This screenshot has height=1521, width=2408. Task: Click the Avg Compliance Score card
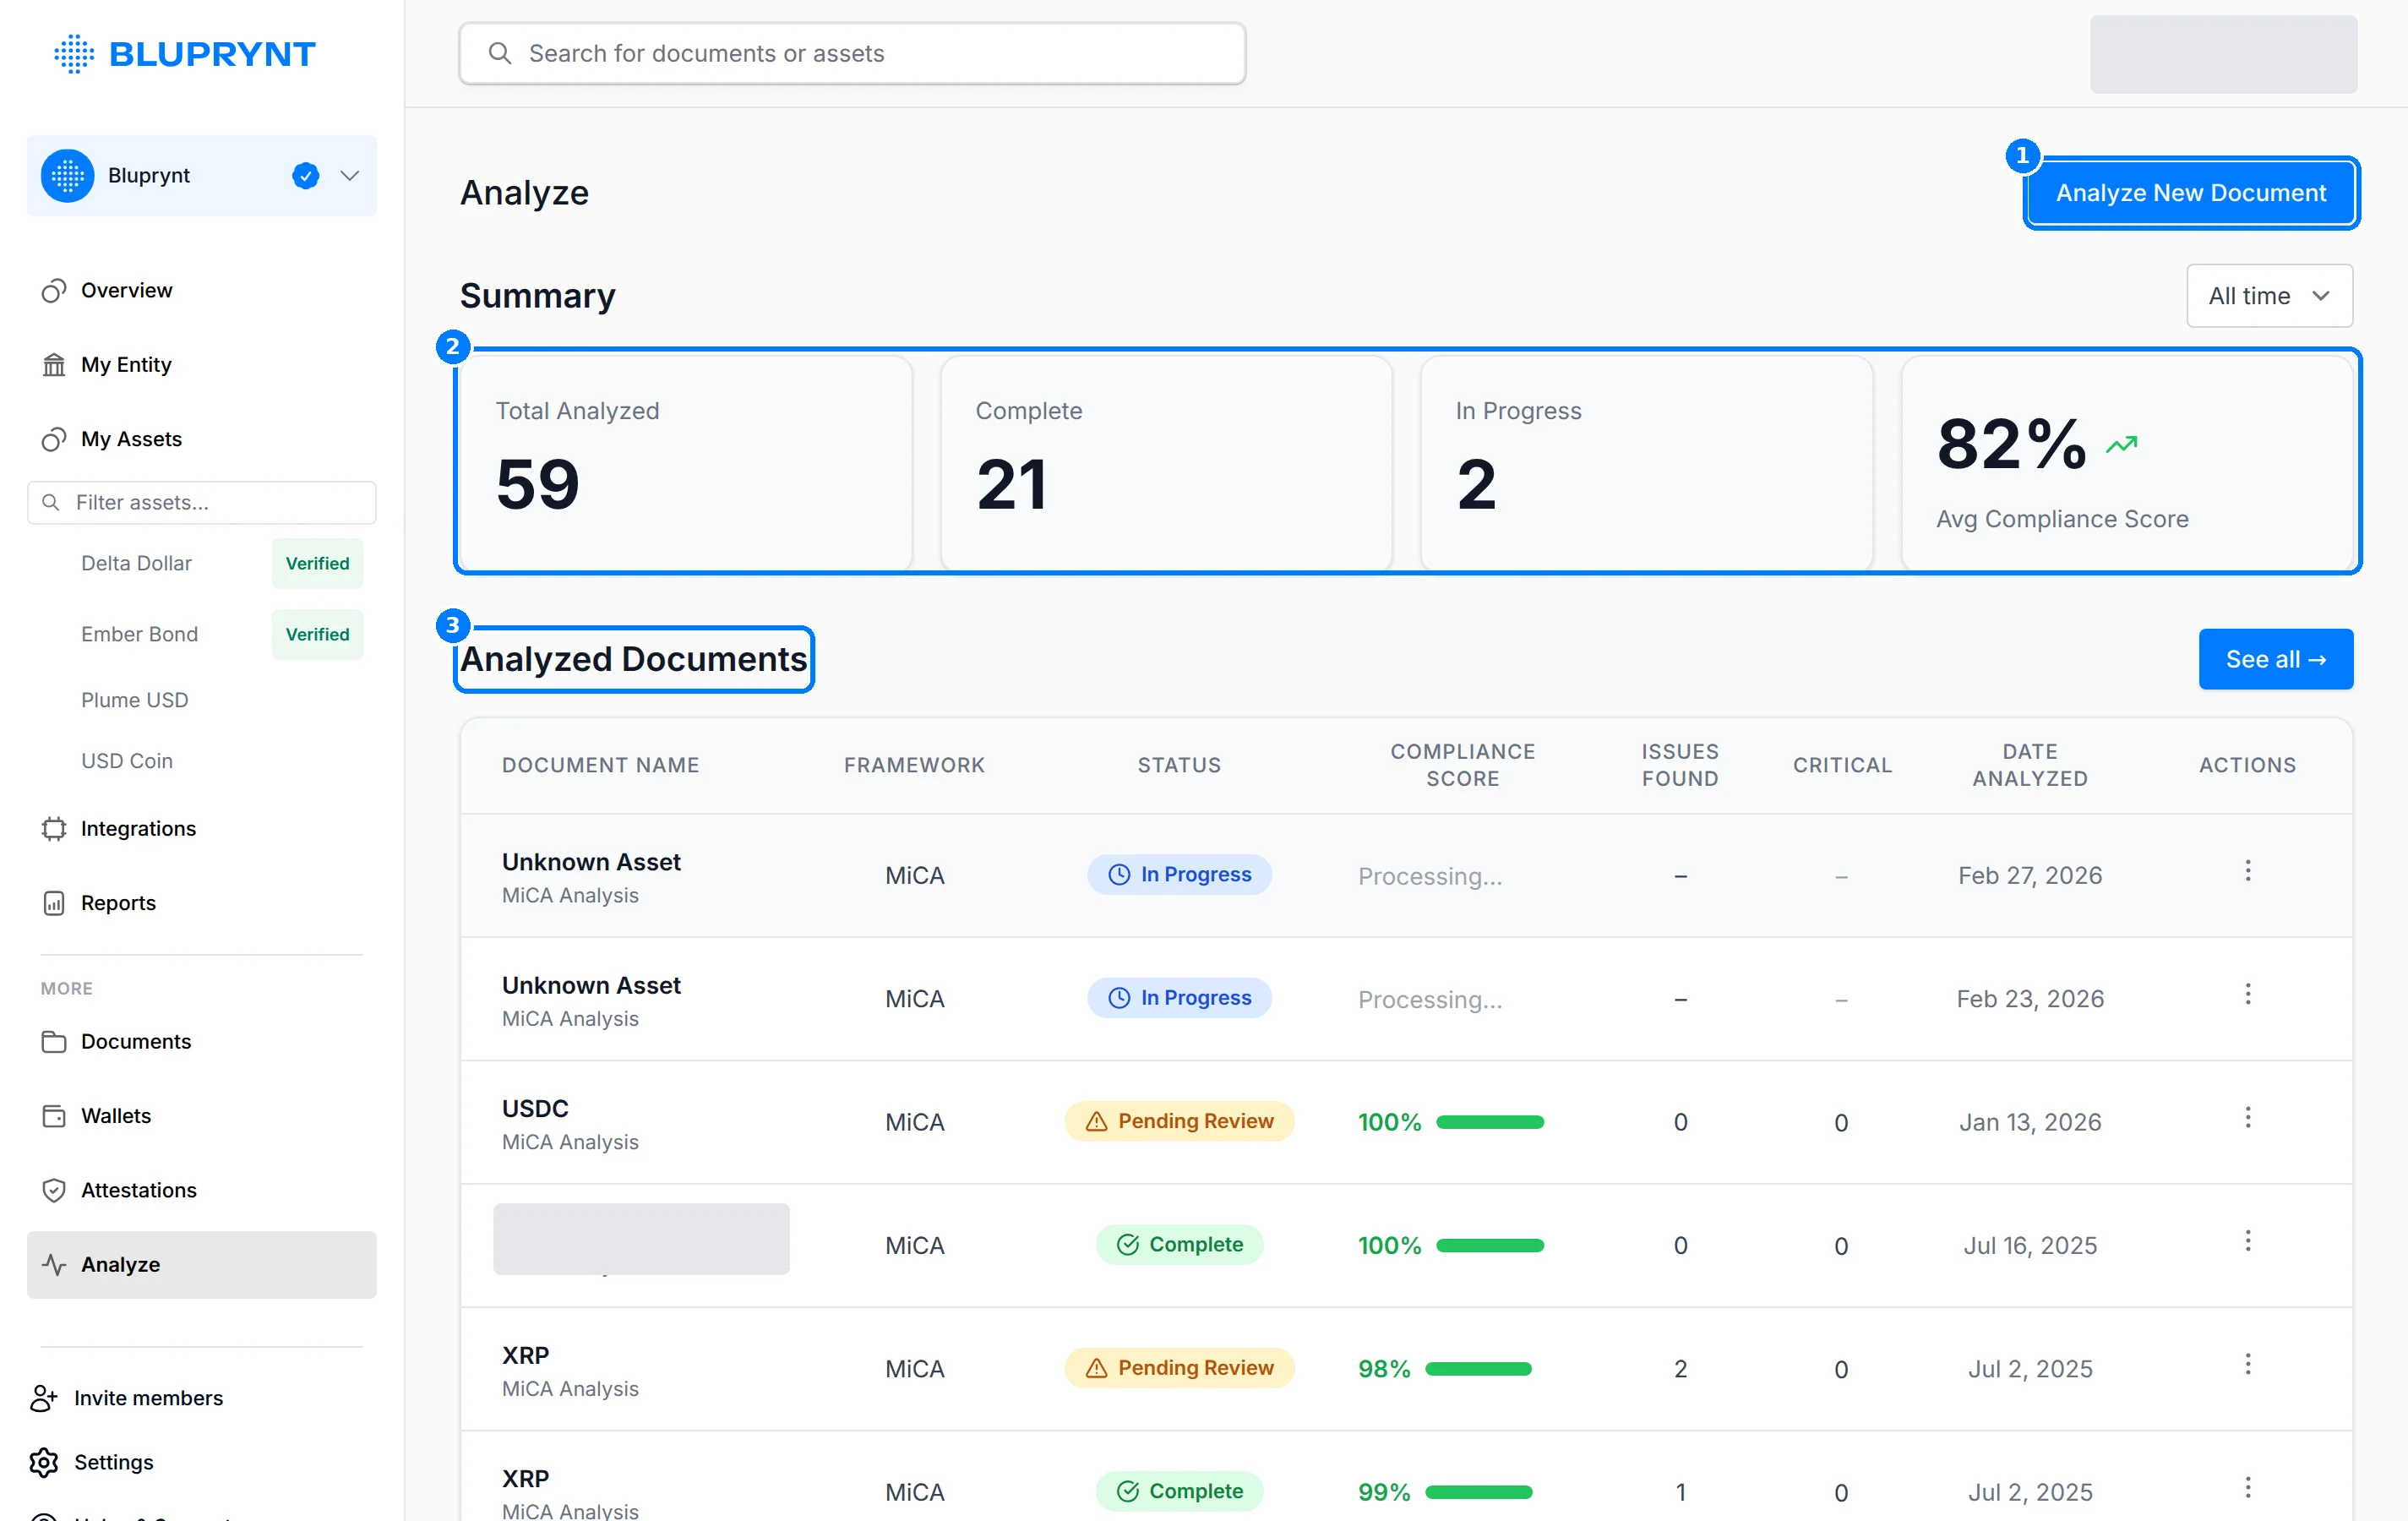pyautogui.click(x=2127, y=462)
